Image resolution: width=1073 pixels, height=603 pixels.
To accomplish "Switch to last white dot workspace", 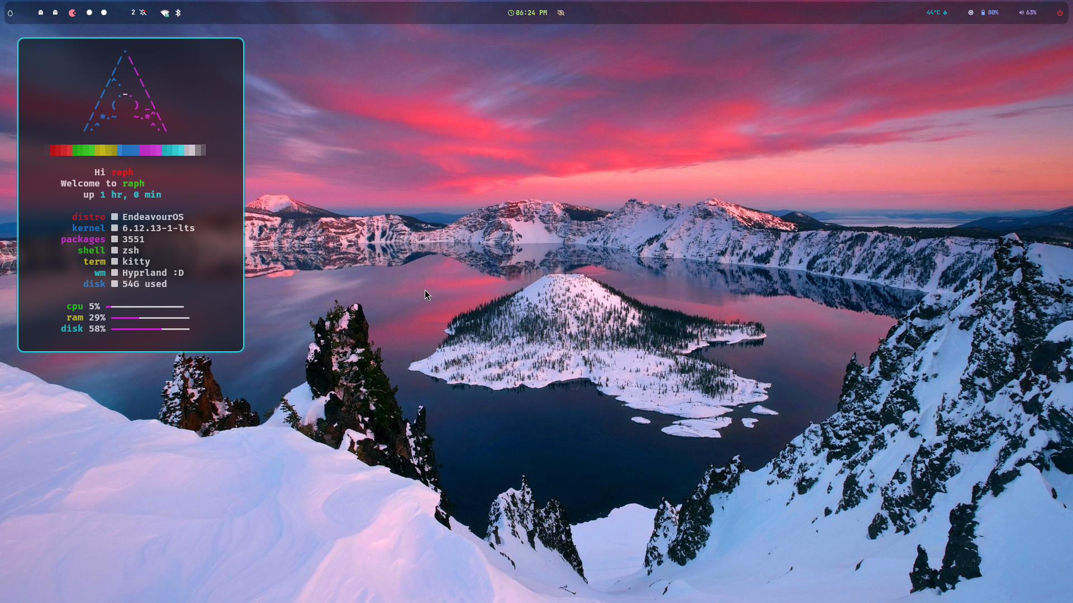I will 104,12.
